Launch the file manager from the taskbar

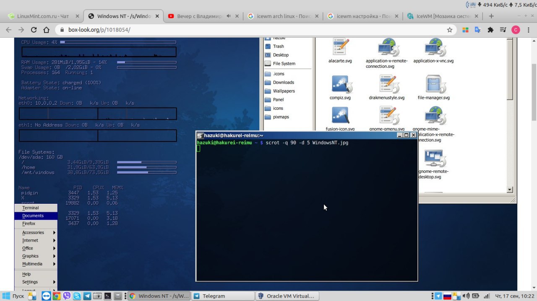click(x=32, y=296)
